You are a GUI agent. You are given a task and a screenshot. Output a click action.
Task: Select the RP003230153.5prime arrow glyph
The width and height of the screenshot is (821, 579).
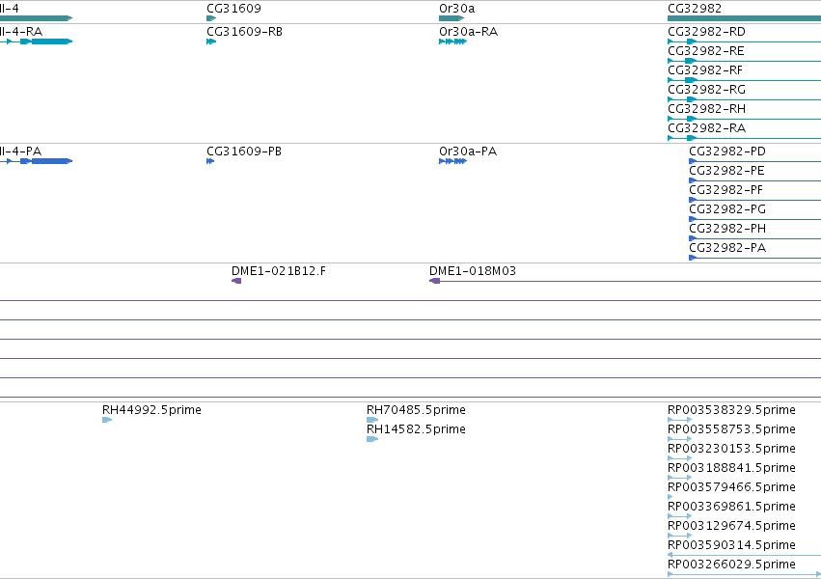point(679,458)
